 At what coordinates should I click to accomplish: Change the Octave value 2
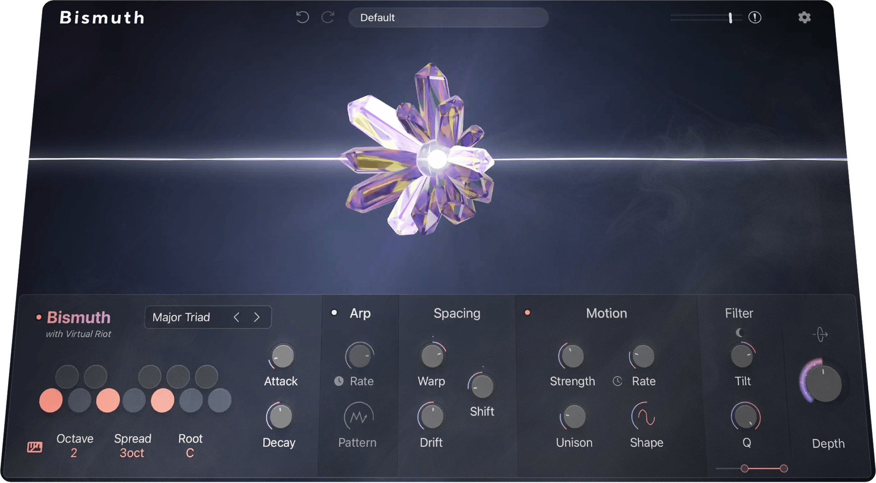click(74, 453)
